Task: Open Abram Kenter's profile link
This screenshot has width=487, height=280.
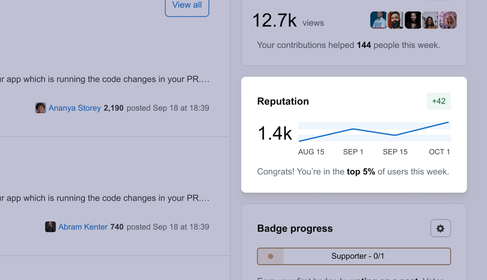Action: click(83, 227)
